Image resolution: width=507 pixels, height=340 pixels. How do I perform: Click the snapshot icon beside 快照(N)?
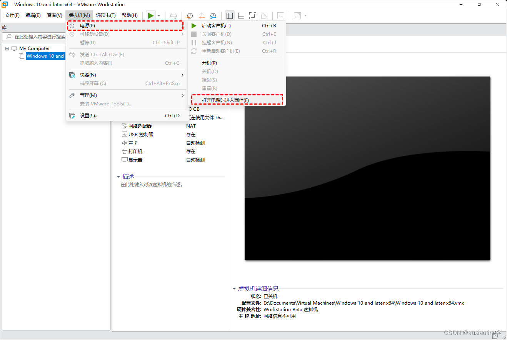[72, 75]
